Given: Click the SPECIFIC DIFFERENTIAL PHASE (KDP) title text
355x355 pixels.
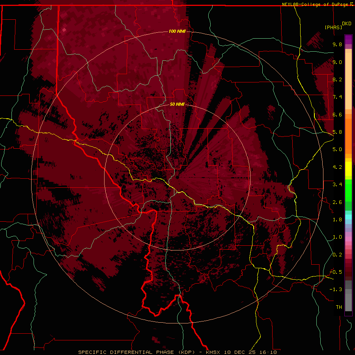Looking at the screenshot, I should (x=136, y=352).
